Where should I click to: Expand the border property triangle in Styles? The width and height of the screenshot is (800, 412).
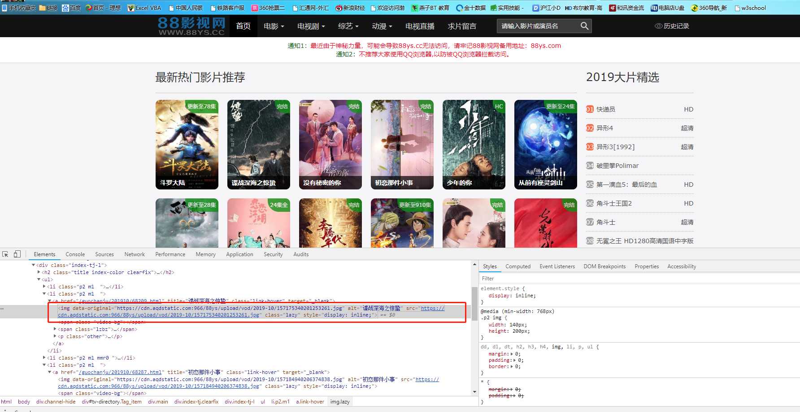pos(512,366)
